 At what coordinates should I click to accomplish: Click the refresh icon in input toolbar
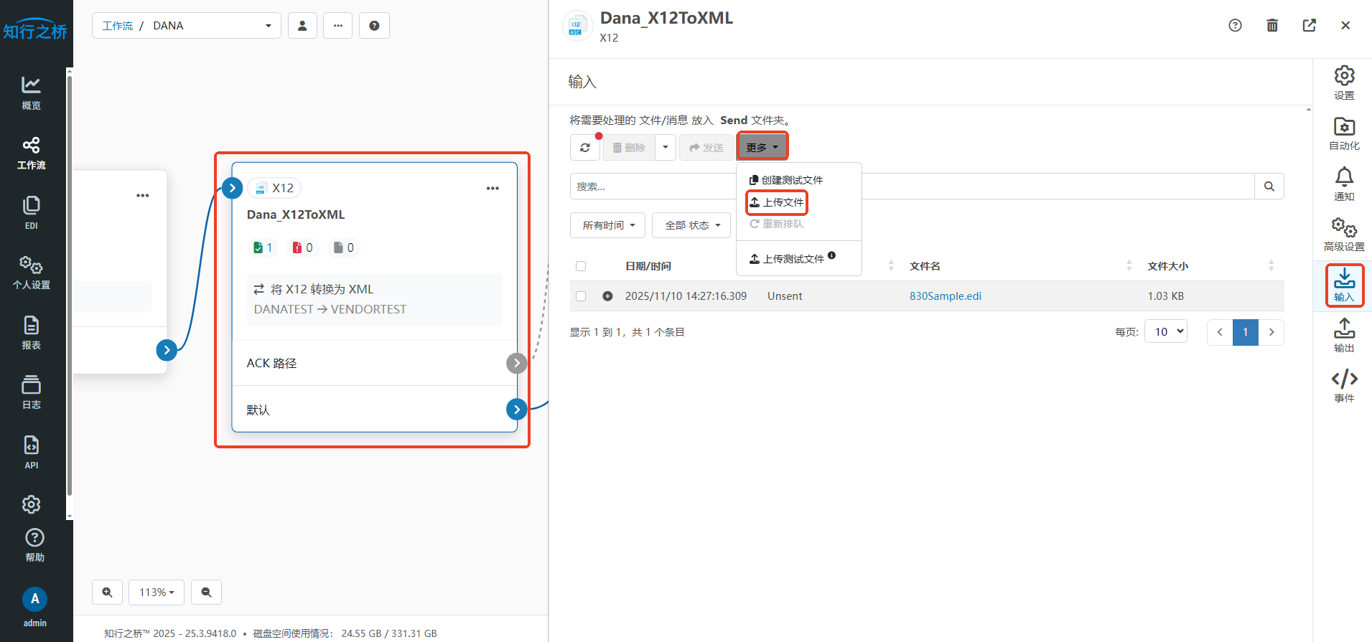tap(585, 148)
